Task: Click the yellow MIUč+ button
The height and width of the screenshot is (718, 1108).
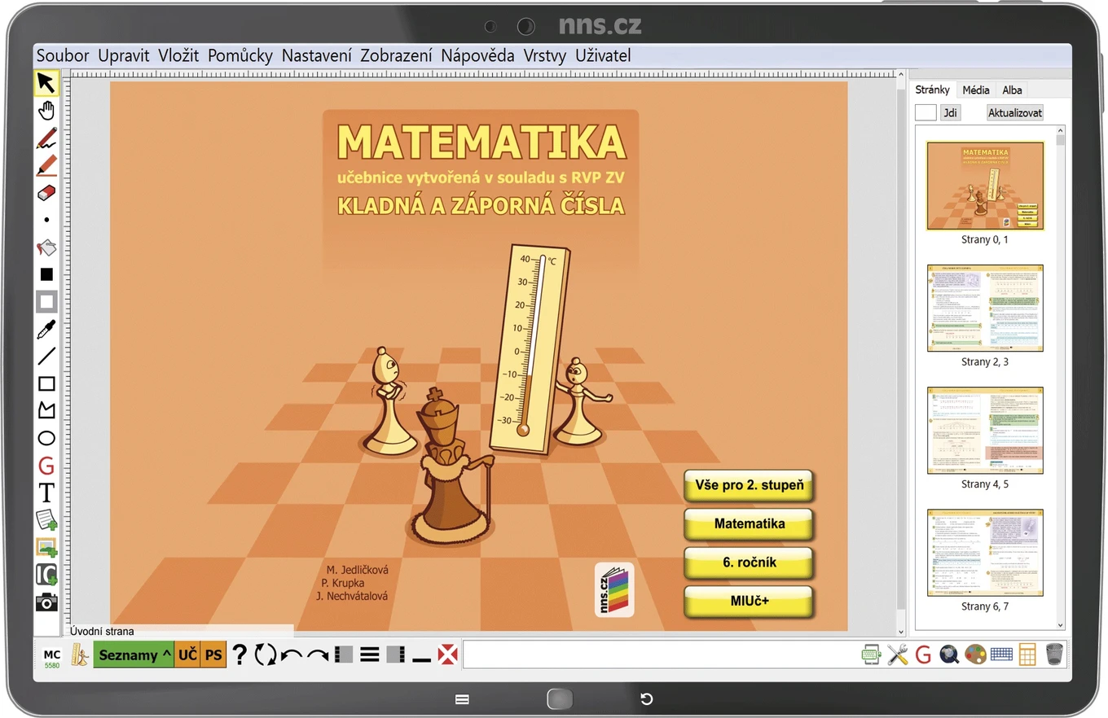Action: click(749, 602)
